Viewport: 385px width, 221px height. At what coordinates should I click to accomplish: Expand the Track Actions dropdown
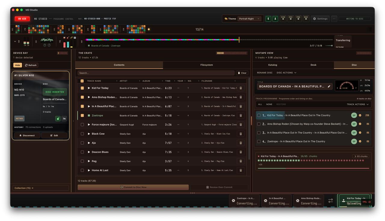(358, 104)
